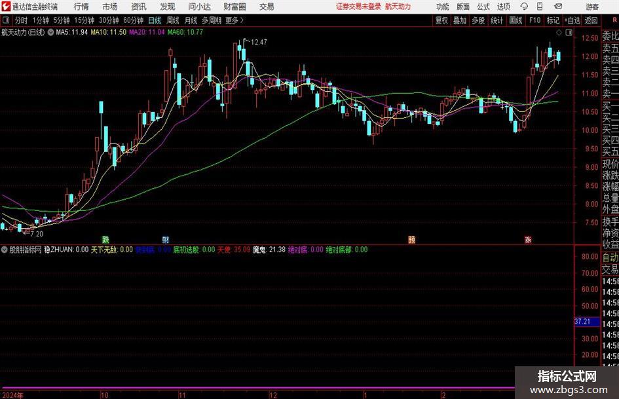Click the 通达信 logo icon at top-left
619x399 pixels.
pos(6,7)
